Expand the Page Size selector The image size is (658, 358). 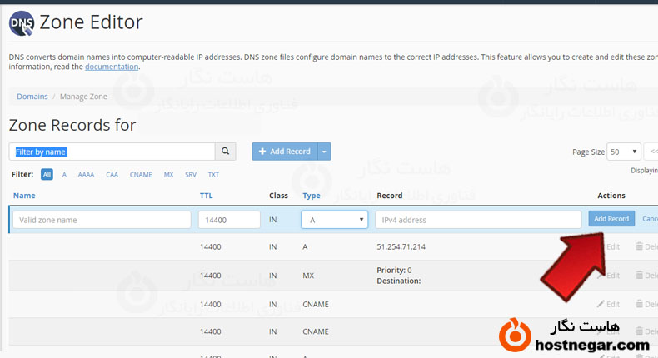click(624, 152)
